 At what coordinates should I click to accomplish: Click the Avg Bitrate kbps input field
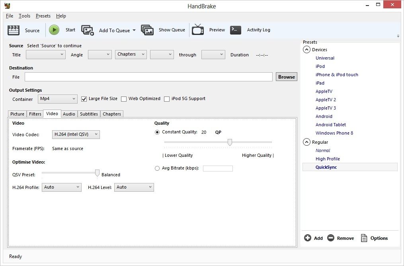[218, 168]
